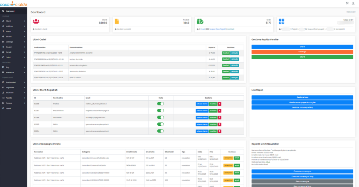Click the Notifiche bell icon in sidebar

pos(3,26)
